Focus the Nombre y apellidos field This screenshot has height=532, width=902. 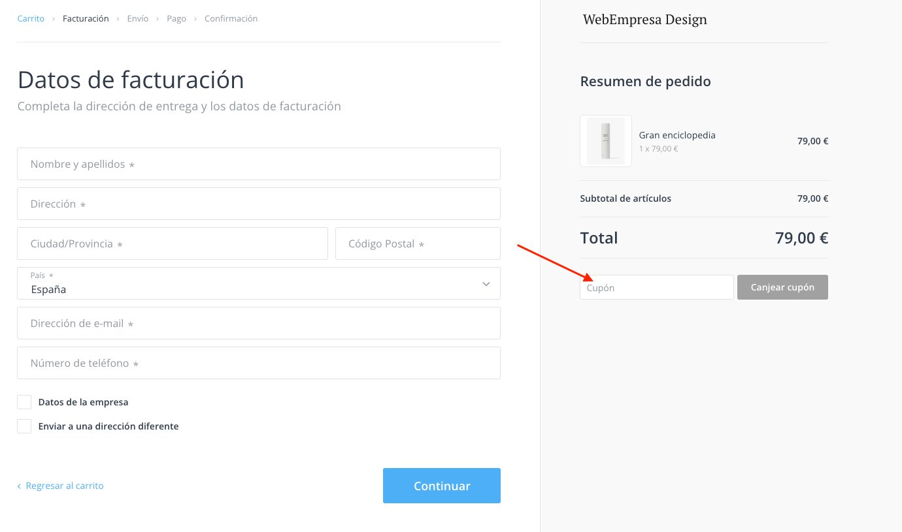(x=259, y=164)
